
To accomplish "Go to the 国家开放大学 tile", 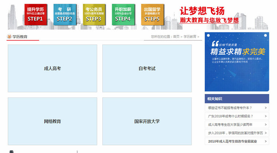I will click(147, 121).
